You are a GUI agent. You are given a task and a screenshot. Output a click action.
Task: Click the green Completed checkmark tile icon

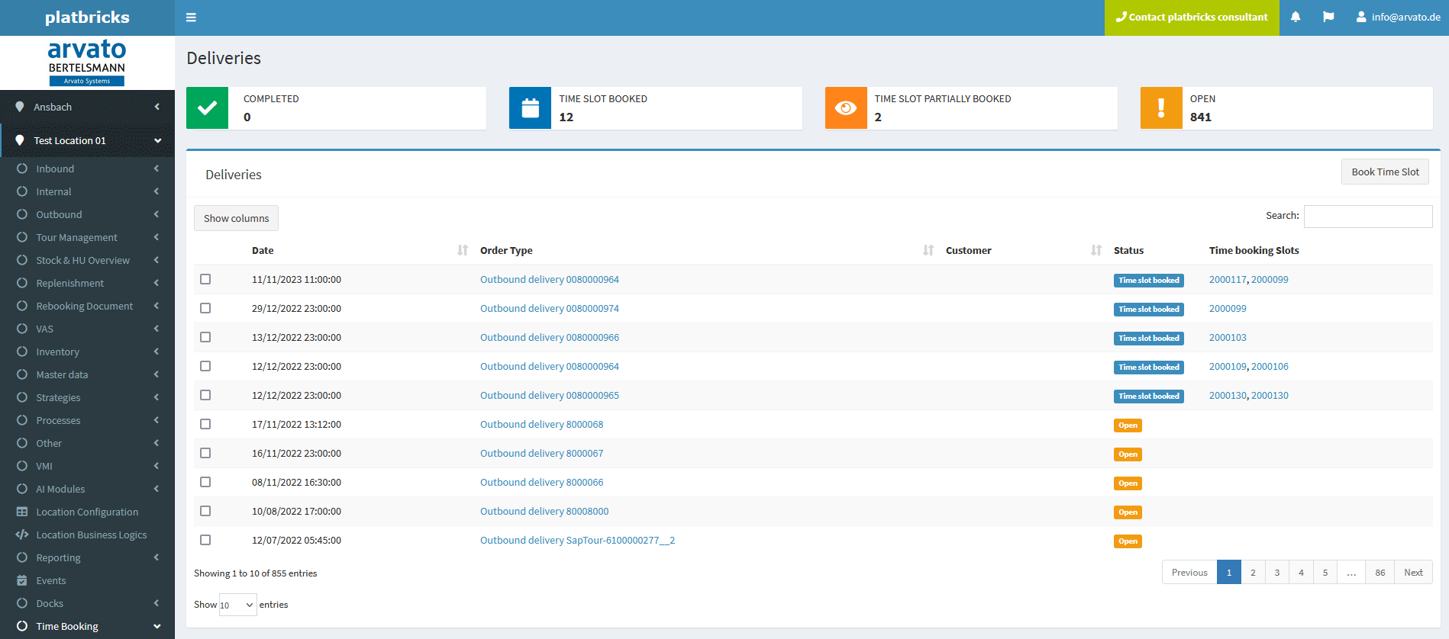tap(207, 108)
